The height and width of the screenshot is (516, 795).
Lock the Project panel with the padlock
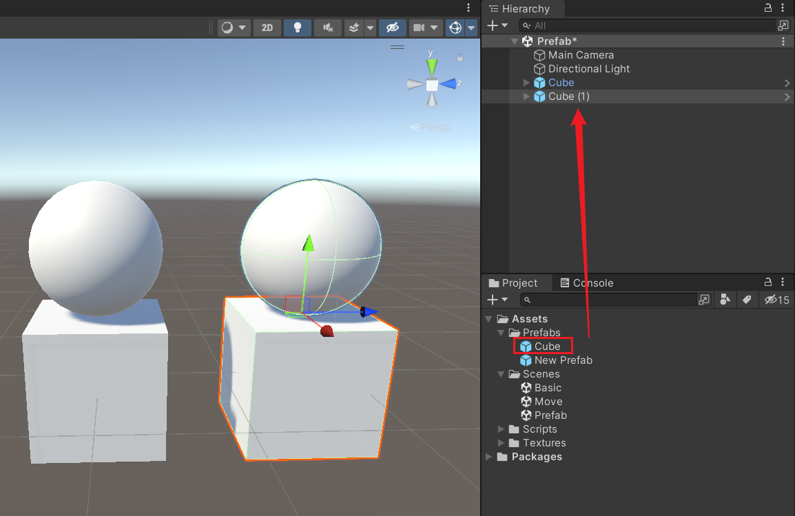767,282
